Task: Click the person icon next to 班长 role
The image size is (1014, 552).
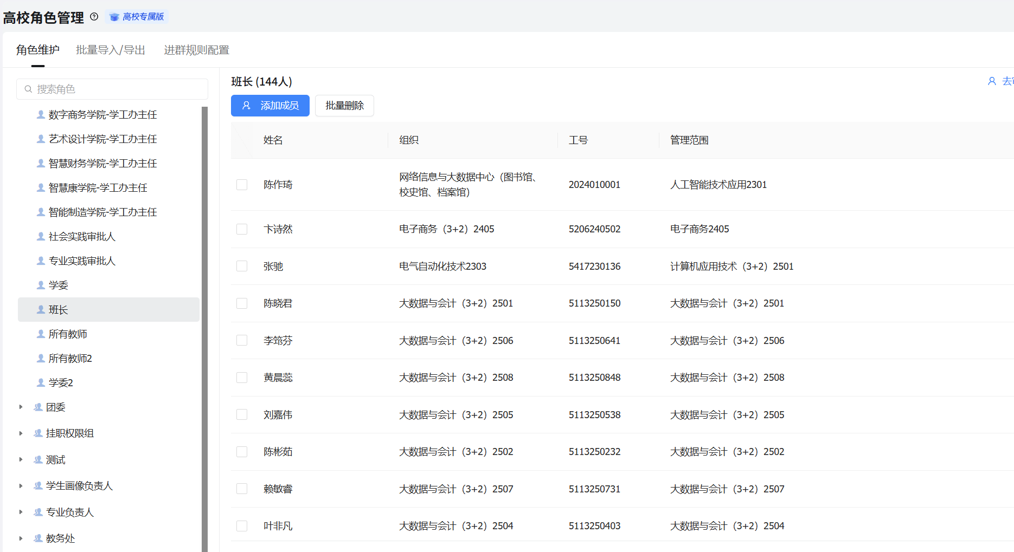Action: (41, 309)
